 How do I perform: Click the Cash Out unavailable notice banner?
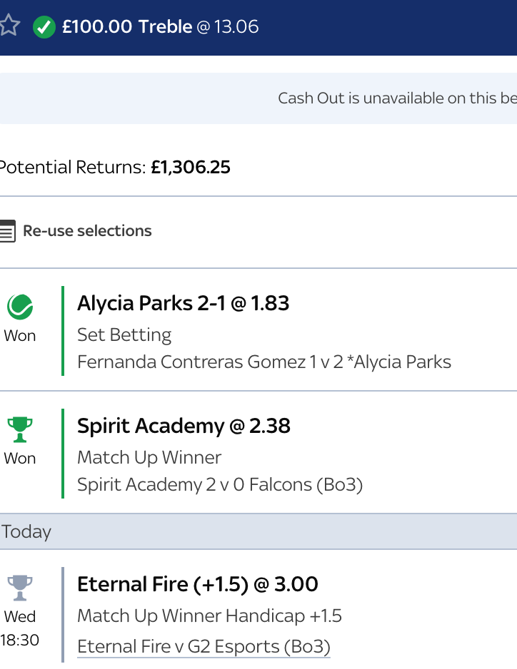point(396,98)
